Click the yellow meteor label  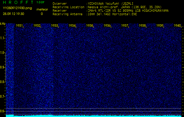click(x=42, y=9)
